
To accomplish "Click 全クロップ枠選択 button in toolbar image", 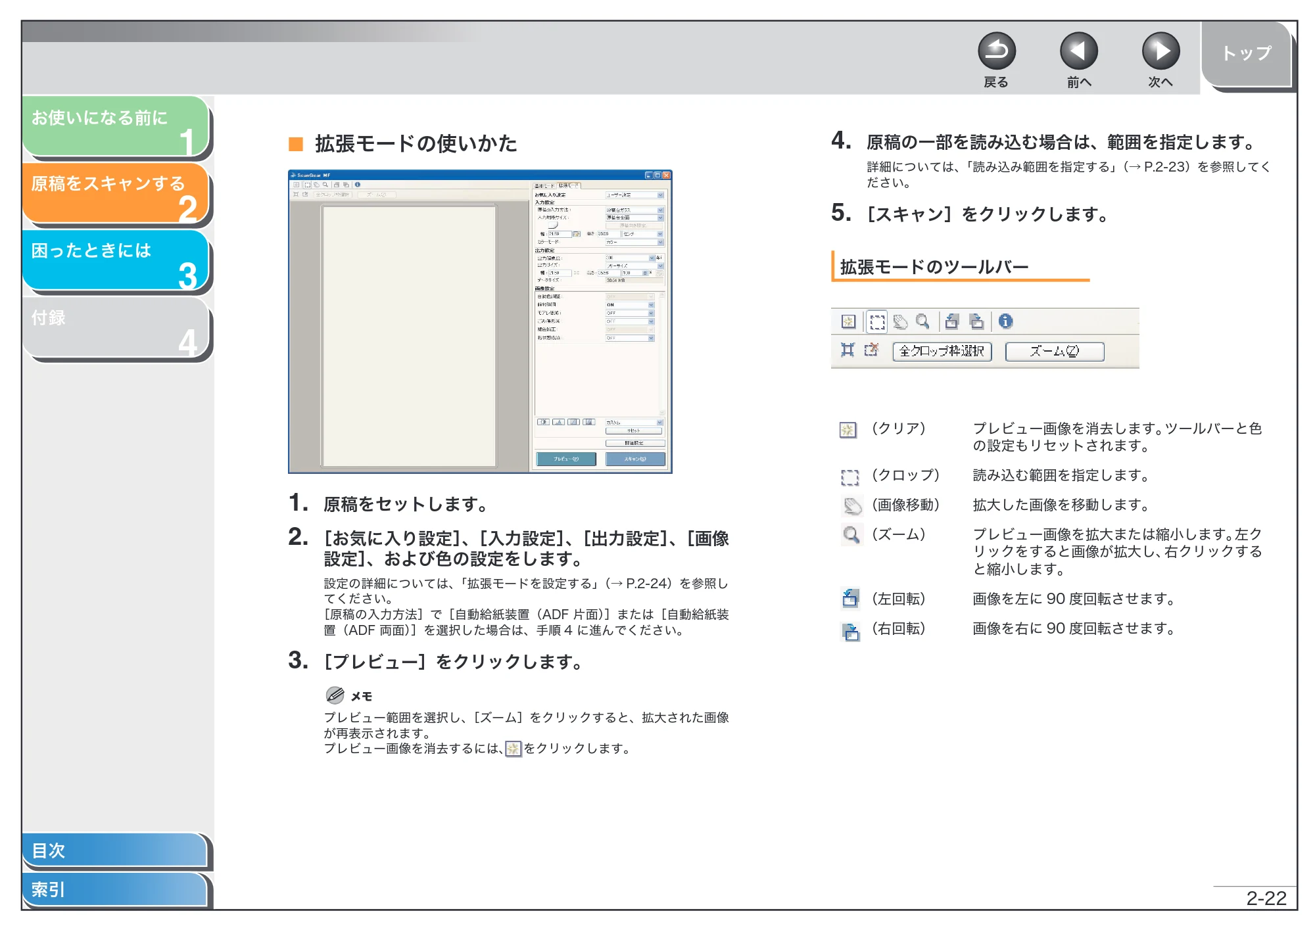I will click(x=942, y=351).
